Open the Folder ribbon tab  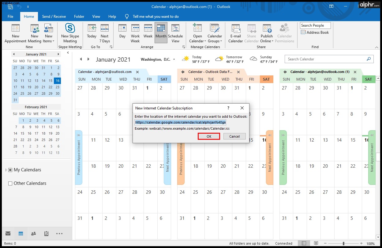click(x=79, y=17)
